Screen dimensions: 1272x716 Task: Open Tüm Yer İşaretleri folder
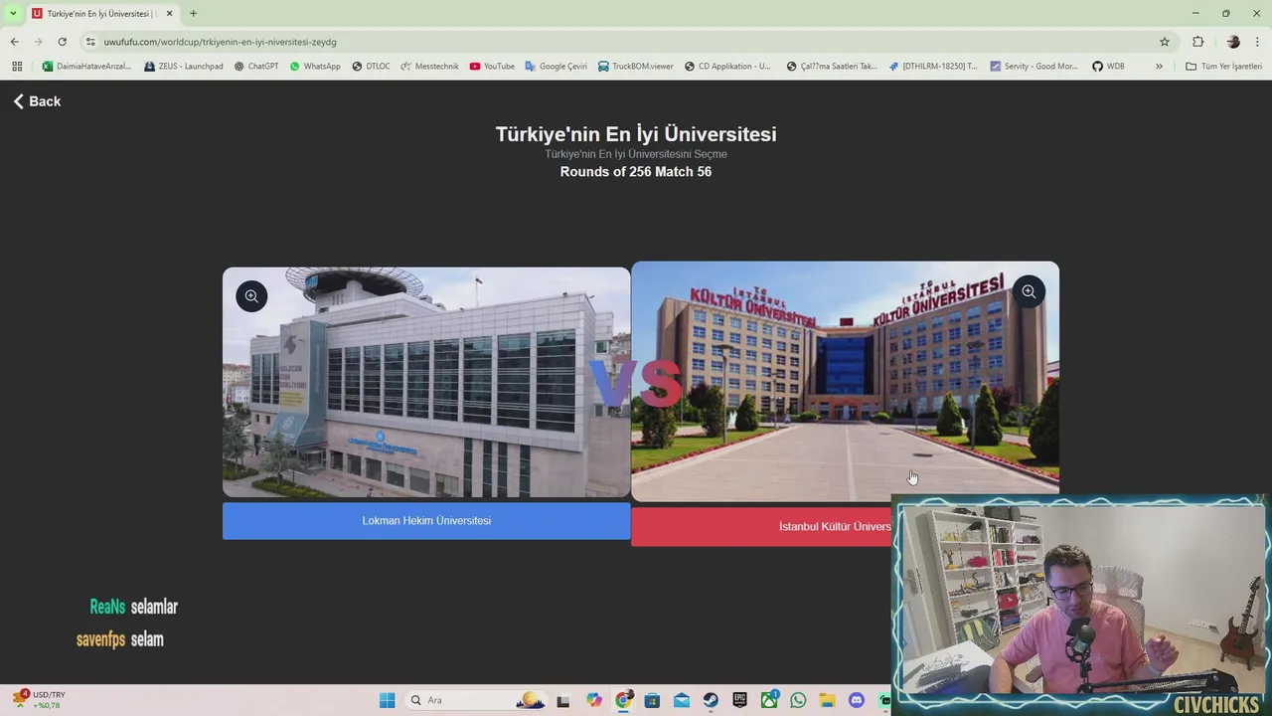click(x=1224, y=67)
